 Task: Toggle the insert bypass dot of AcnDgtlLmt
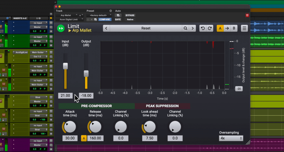14,52
